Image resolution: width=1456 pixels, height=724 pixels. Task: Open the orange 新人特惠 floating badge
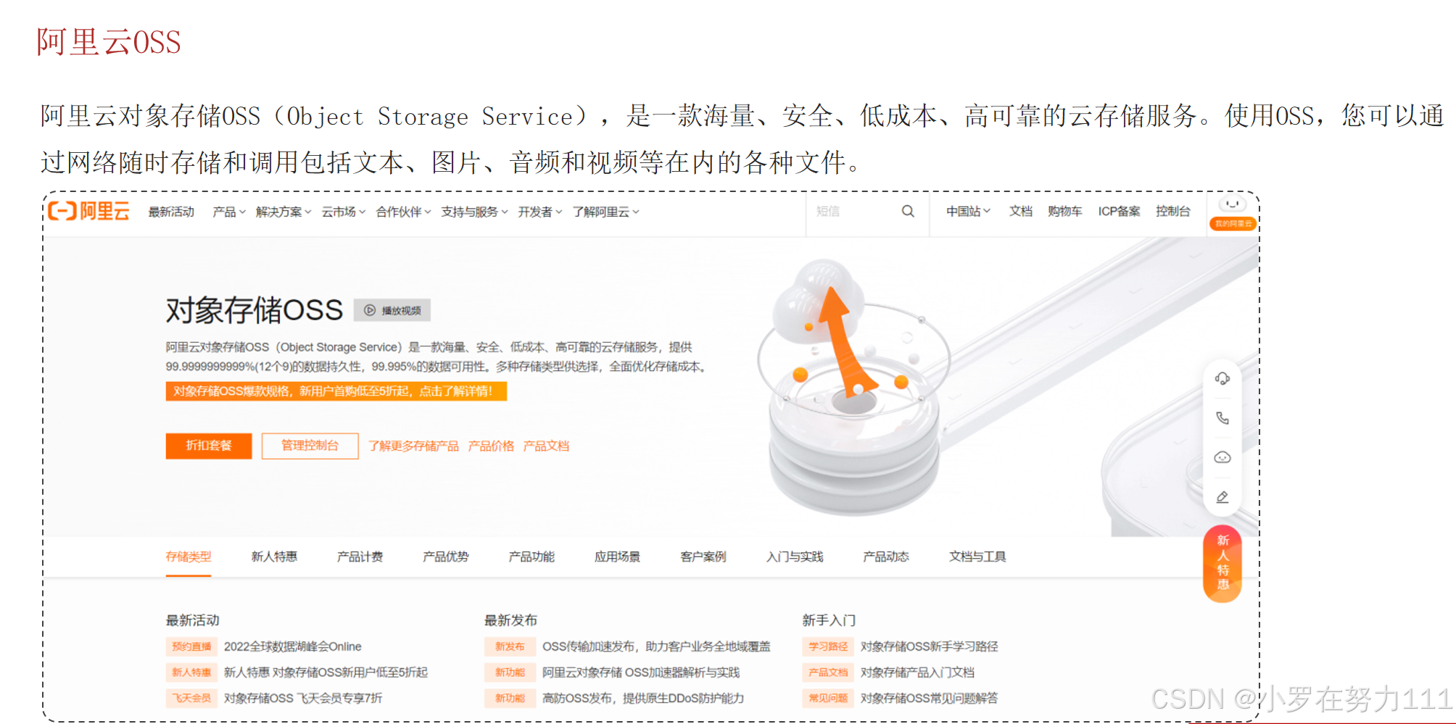click(1223, 564)
